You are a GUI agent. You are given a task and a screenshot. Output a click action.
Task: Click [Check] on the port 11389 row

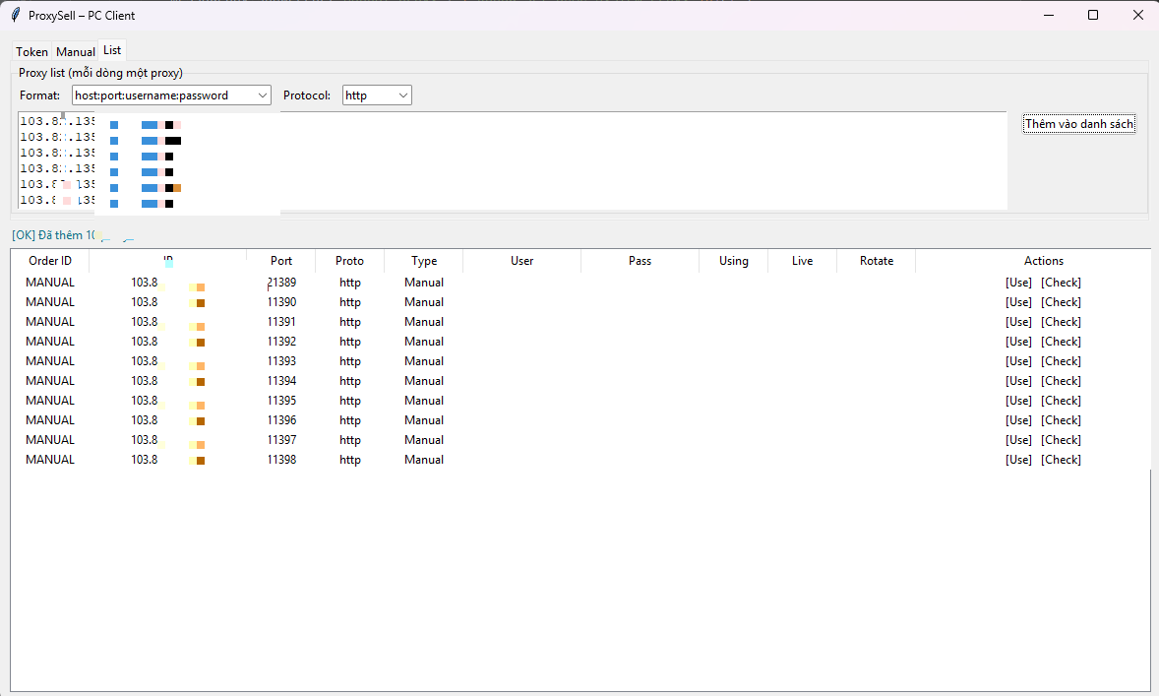[1061, 283]
